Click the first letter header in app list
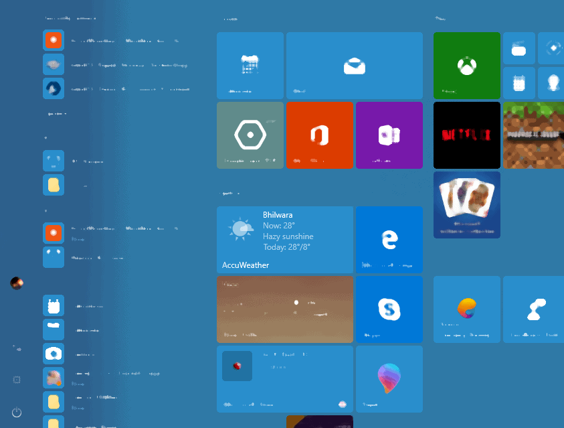The width and height of the screenshot is (564, 428). (x=45, y=137)
